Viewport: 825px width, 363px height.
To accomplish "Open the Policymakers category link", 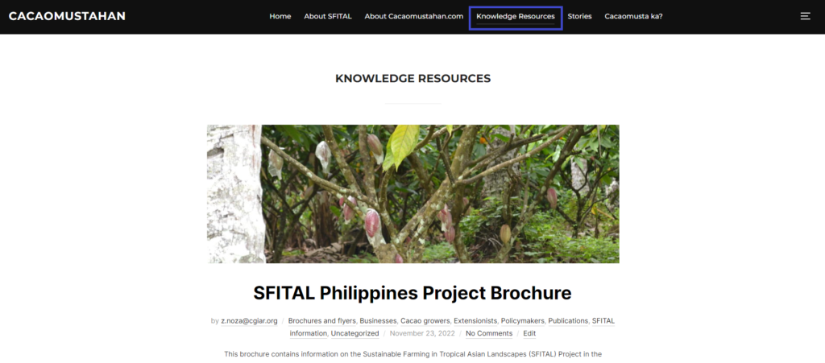I will pos(524,320).
